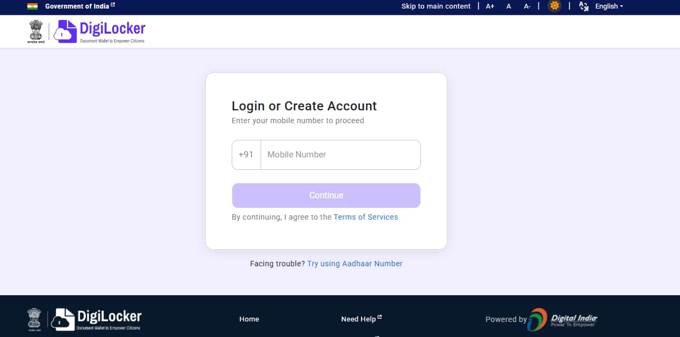Click 'Enter your mobile number to proceed' text
680x337 pixels.
[x=298, y=121]
